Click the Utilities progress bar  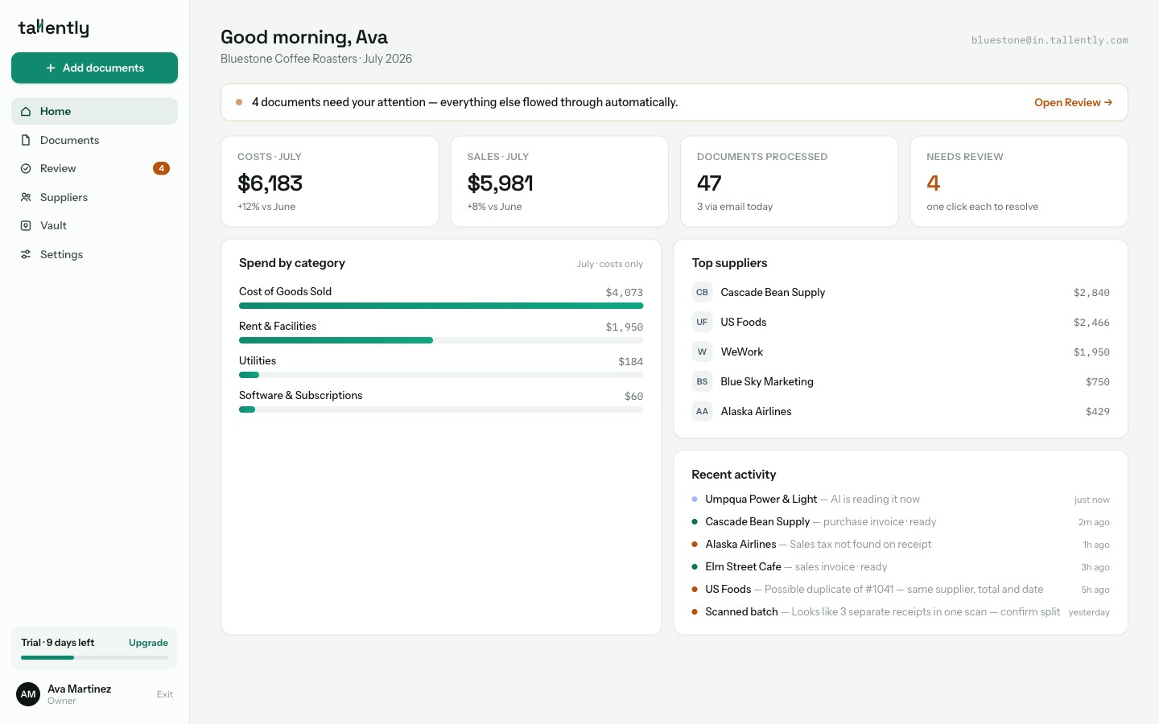[441, 375]
